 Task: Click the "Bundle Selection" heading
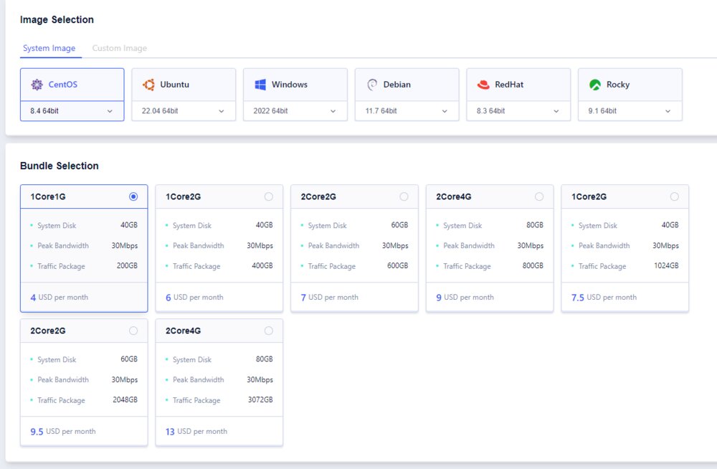click(x=60, y=166)
